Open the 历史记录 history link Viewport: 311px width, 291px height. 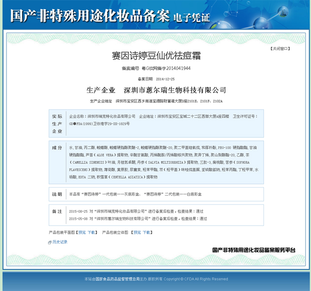coord(60,242)
